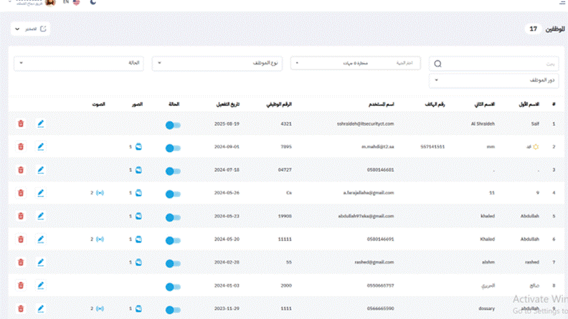Edit employee with number 04727
The height and width of the screenshot is (319, 568).
click(41, 170)
